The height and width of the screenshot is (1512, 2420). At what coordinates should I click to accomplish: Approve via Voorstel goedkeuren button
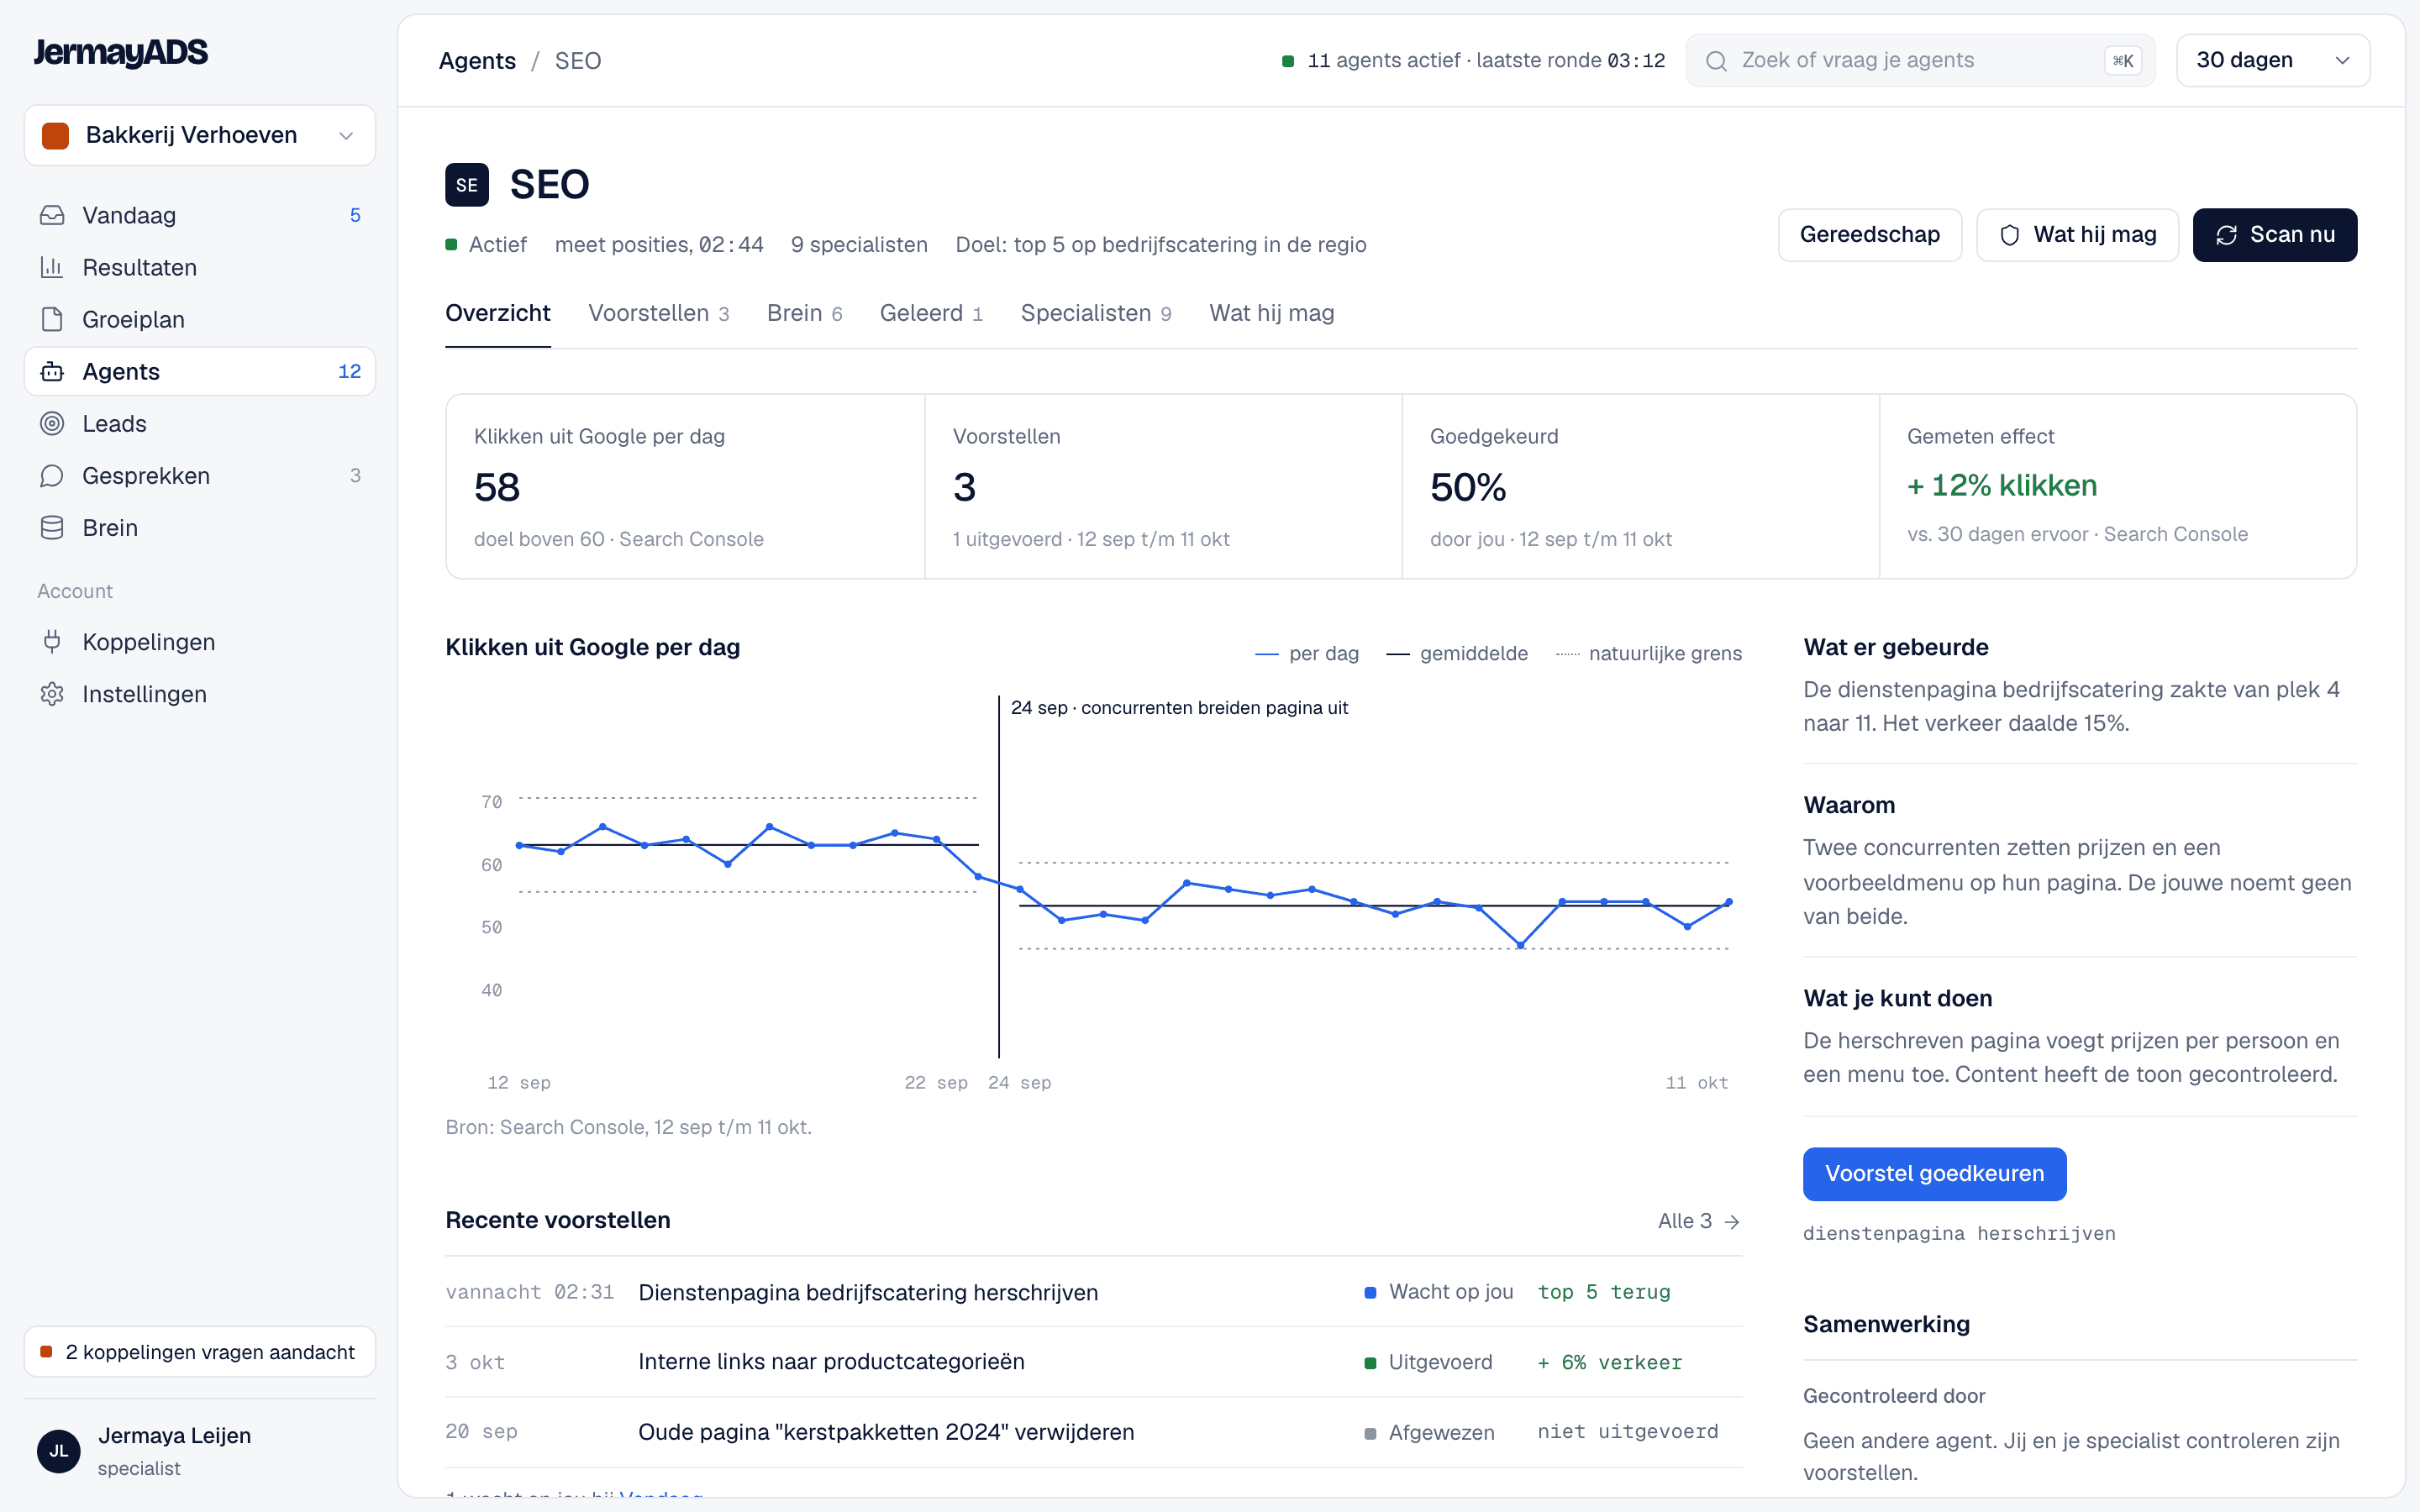1934,1174
